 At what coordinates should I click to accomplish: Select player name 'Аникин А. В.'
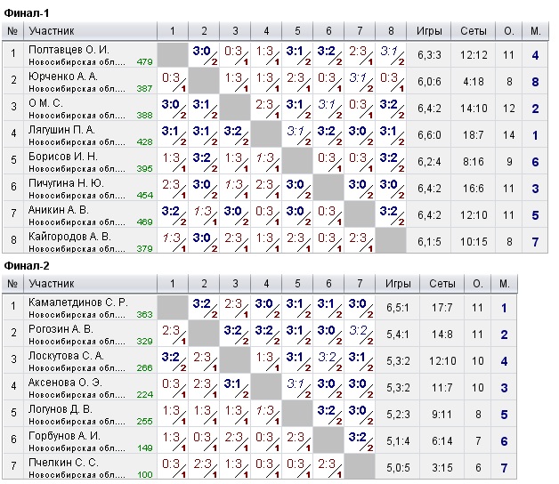coord(59,210)
